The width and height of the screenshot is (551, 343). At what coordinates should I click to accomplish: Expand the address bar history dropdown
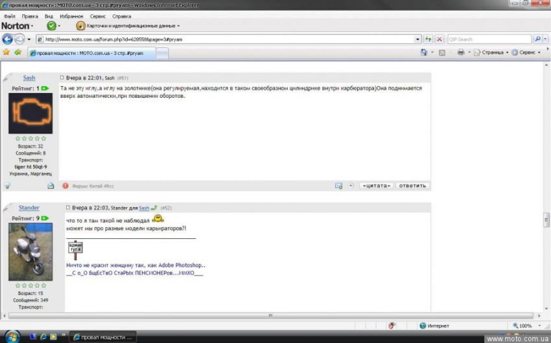[417, 39]
